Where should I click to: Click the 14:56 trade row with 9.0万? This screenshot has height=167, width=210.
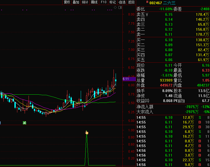point(173,165)
